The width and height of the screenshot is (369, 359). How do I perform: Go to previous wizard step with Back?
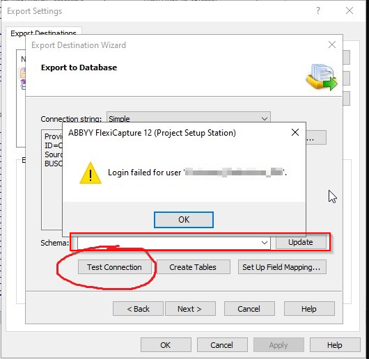tap(138, 309)
